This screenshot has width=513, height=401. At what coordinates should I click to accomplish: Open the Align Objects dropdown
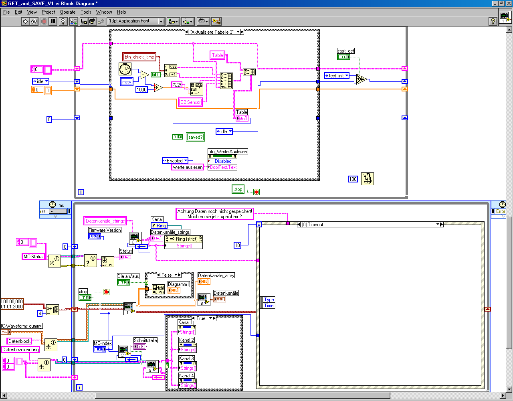point(174,21)
